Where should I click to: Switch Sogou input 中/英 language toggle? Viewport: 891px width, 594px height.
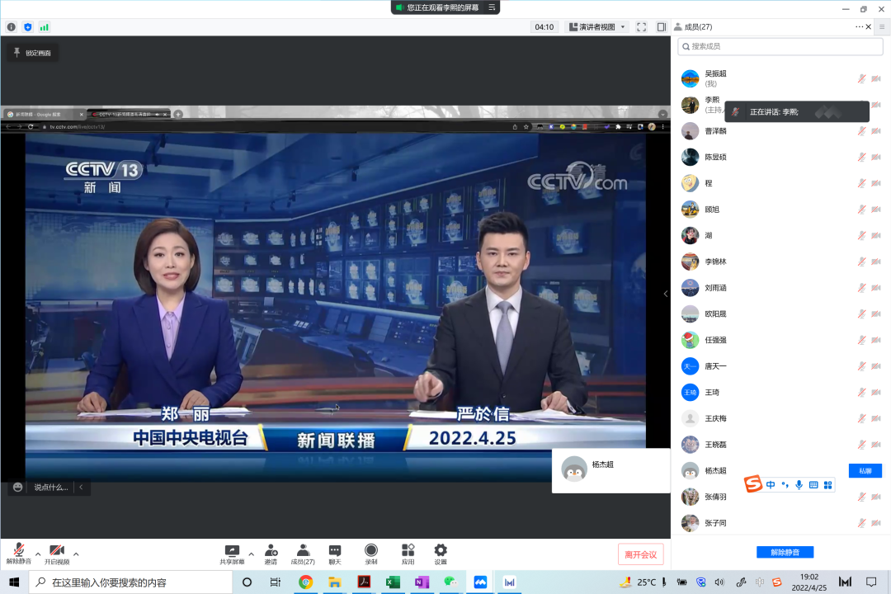[769, 484]
